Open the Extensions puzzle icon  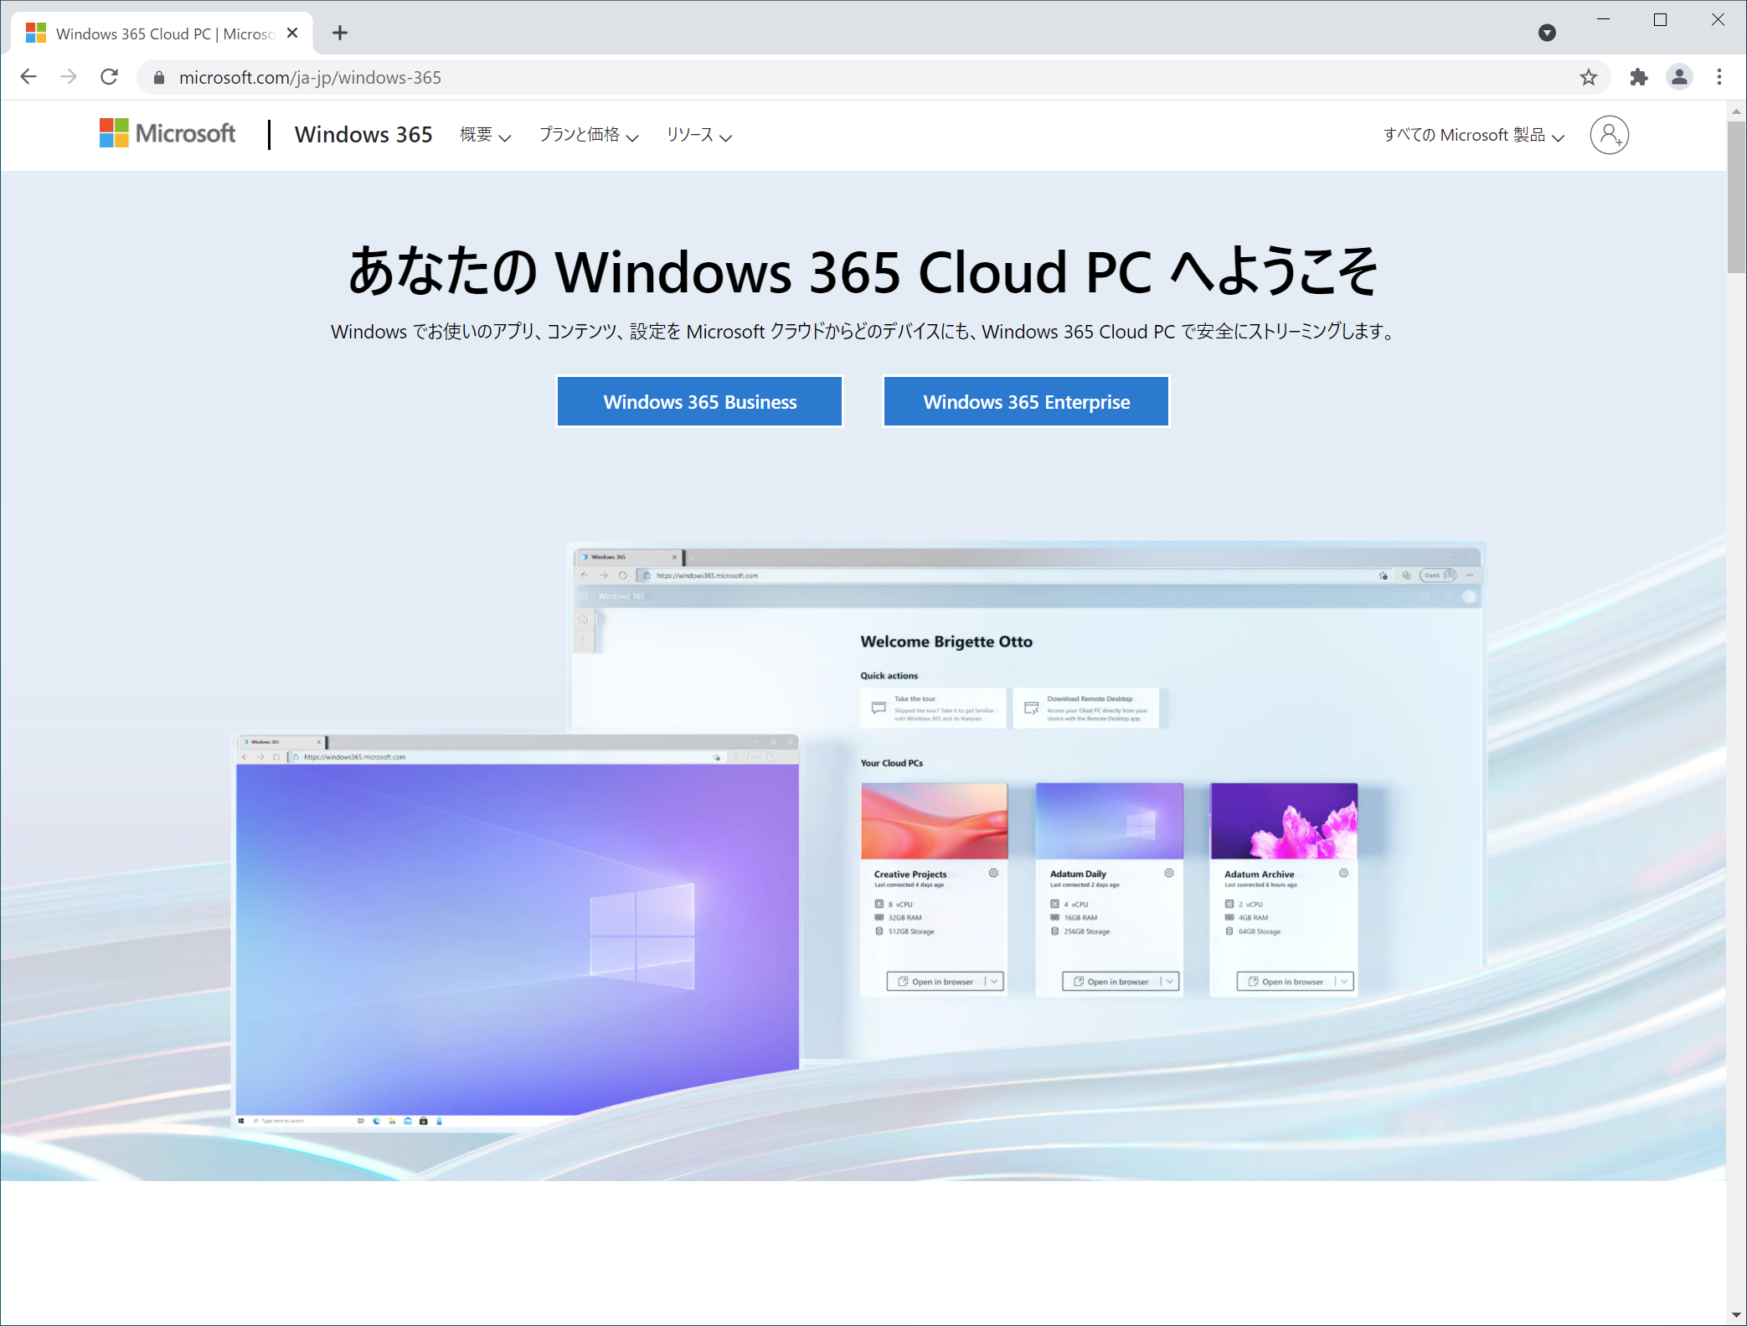pos(1639,77)
